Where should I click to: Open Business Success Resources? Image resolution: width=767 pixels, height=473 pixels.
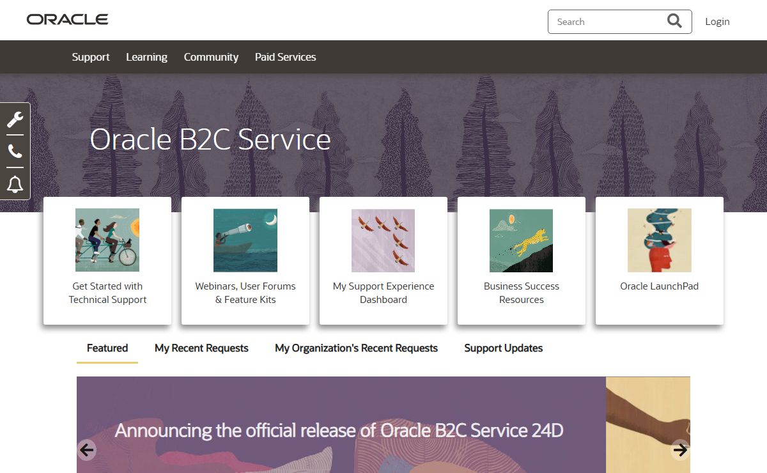pos(522,293)
